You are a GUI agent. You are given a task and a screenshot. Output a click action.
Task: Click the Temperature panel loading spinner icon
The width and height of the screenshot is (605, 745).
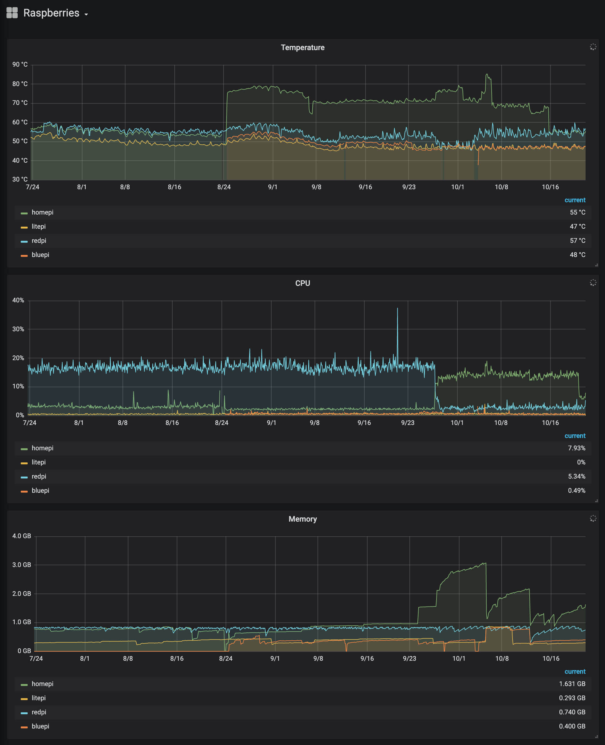point(593,47)
